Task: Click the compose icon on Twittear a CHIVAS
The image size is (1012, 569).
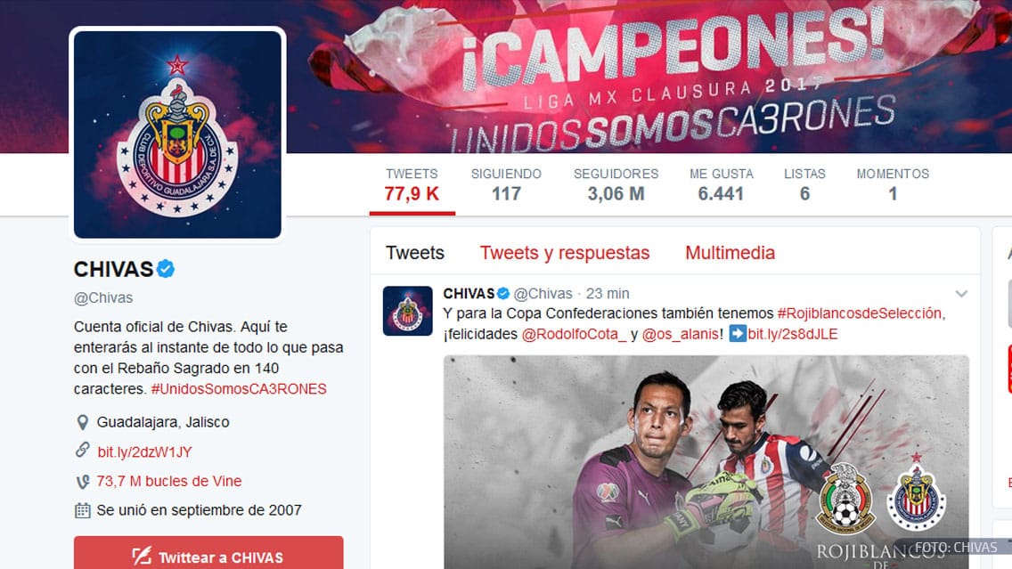Action: pyautogui.click(x=142, y=557)
